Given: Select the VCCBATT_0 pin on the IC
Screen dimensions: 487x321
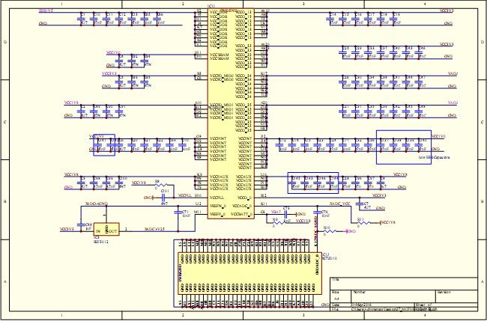Looking at the screenshot, I should point(243,214).
